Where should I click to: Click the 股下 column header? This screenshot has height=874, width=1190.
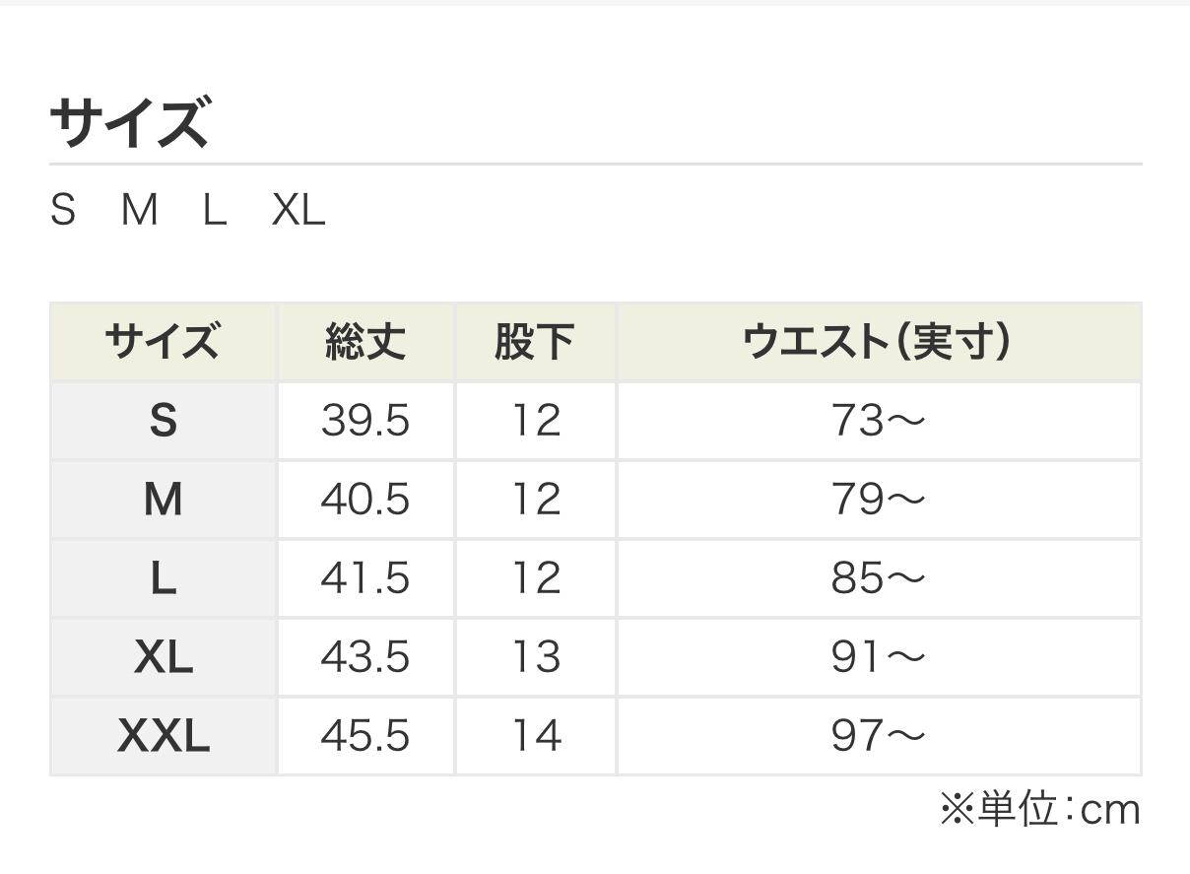pos(535,343)
